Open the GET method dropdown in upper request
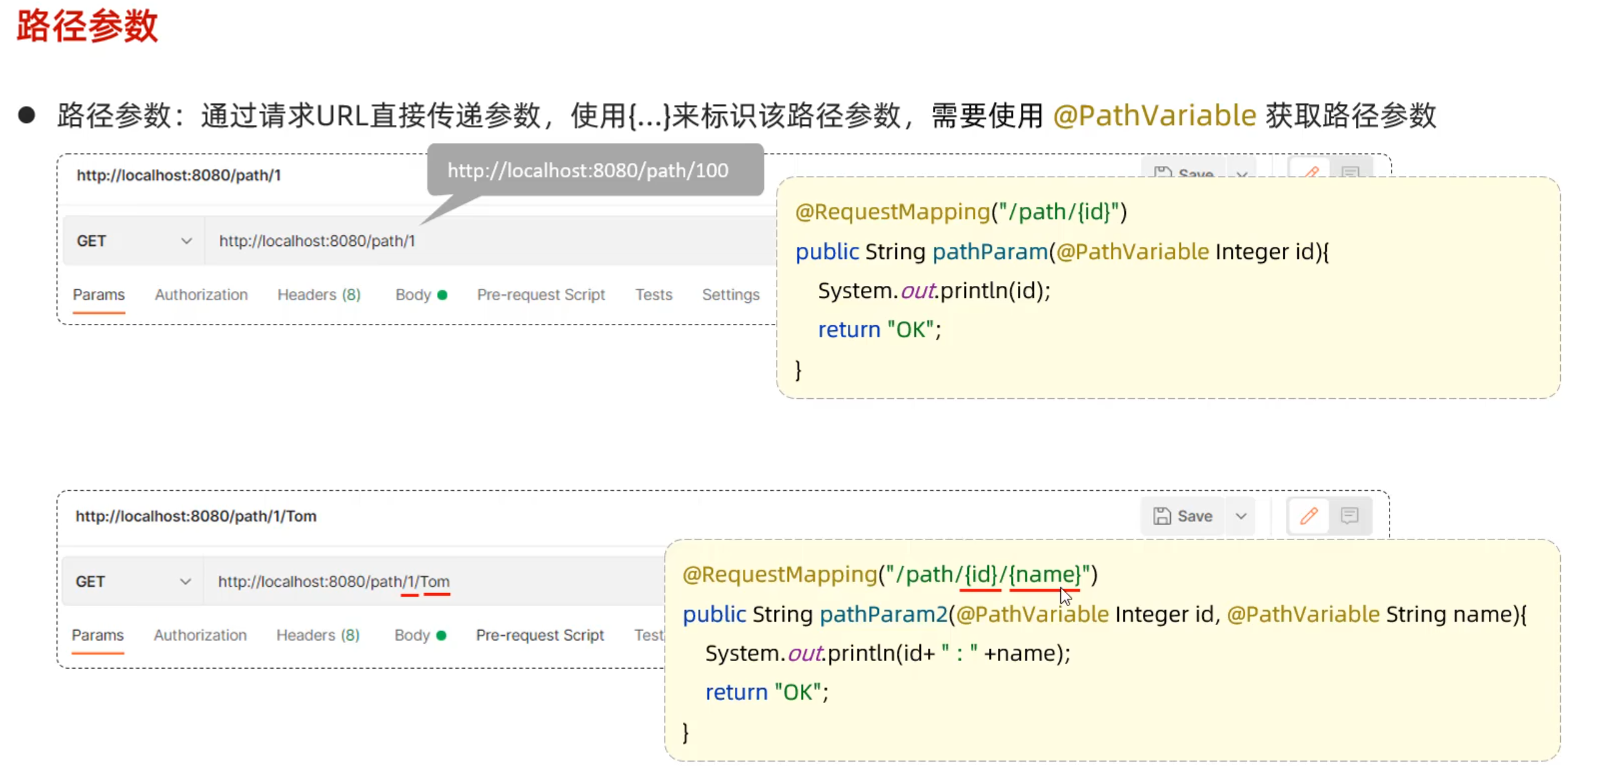1612x766 pixels. [x=133, y=241]
